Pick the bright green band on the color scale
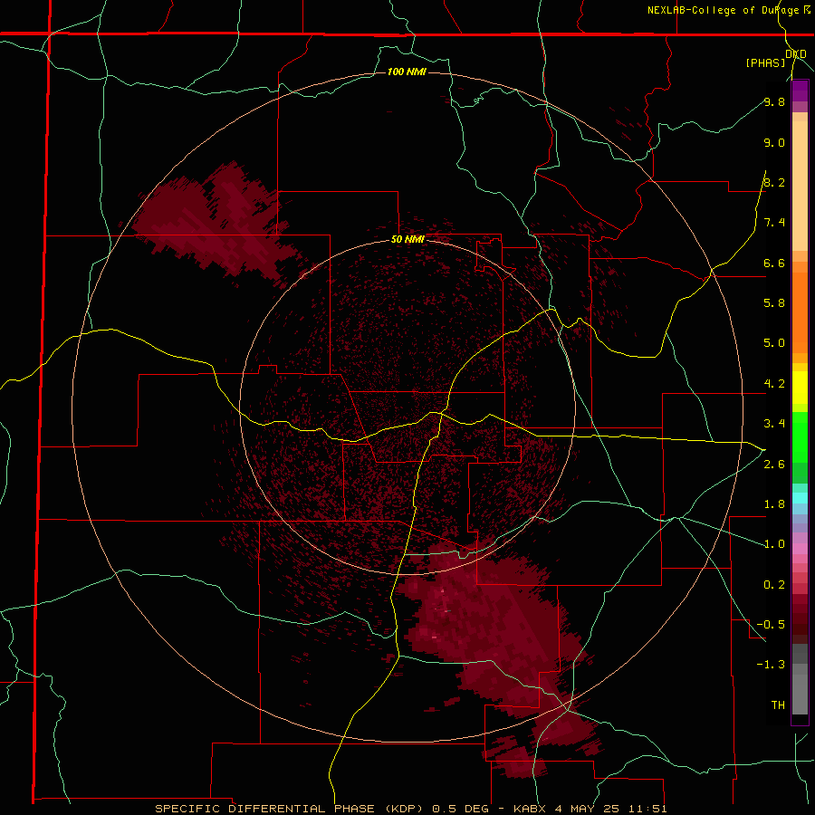 [800, 437]
